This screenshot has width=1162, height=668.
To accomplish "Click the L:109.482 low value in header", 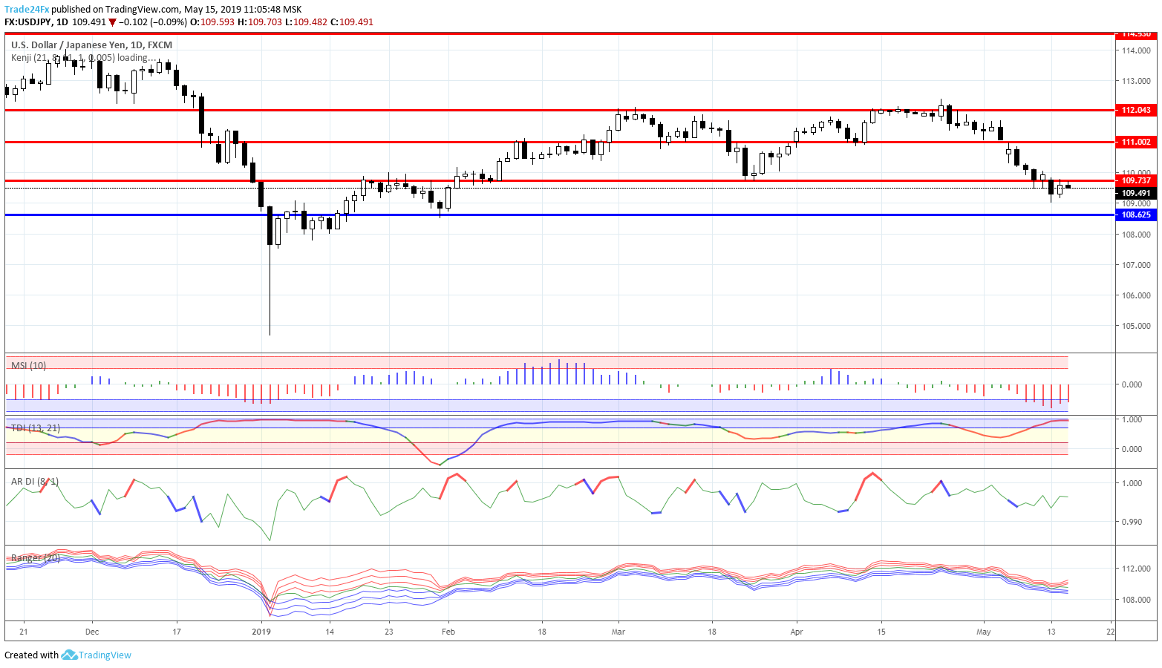I will click(x=307, y=22).
